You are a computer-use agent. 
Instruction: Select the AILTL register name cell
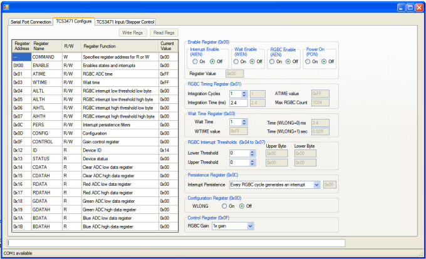pos(47,91)
